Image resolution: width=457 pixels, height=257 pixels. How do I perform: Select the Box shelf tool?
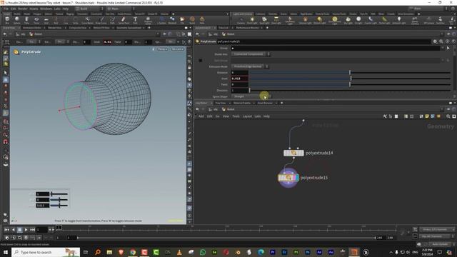(x=7, y=20)
